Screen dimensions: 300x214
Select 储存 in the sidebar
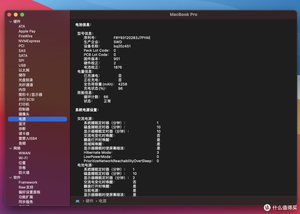coord(22,75)
